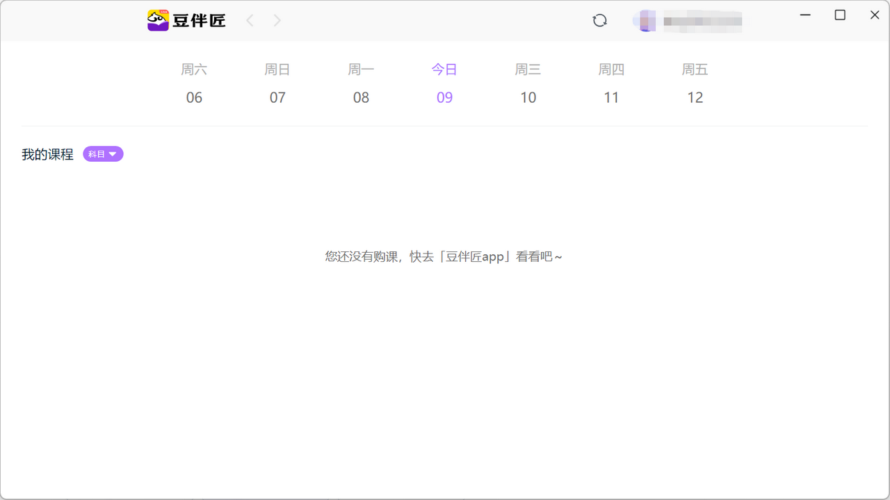
Task: Click the blurred account name text
Action: 702,20
